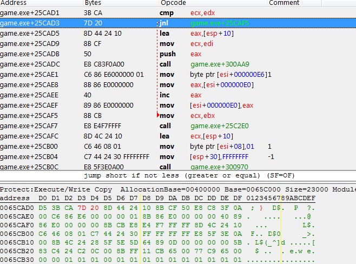Click the call game.exe+300970 operand
This screenshot has width=356, height=264.
pyautogui.click(x=219, y=167)
